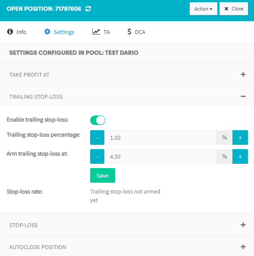Increase Arm trailing stop-loss value

tap(240, 156)
